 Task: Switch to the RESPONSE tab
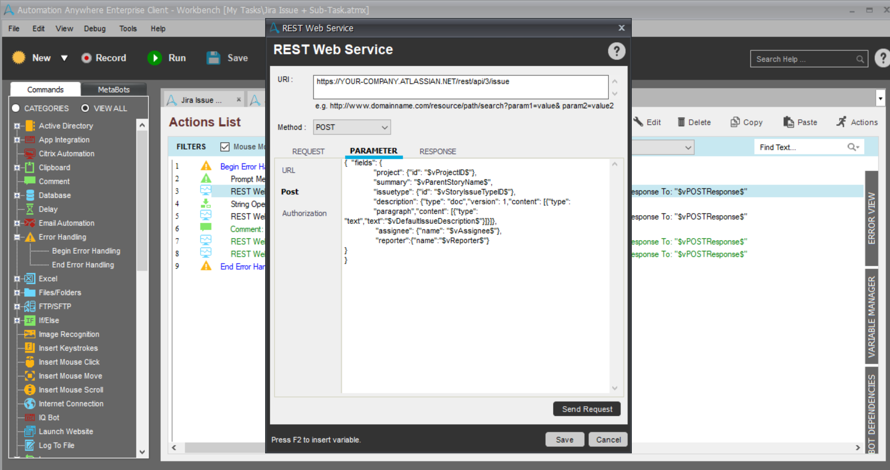(x=437, y=151)
